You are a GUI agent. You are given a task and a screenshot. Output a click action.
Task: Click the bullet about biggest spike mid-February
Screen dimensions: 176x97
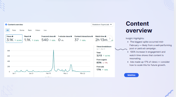151,45
